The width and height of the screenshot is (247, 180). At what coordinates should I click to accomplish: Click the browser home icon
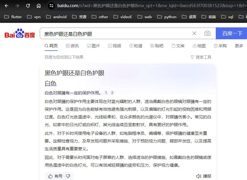(39, 5)
